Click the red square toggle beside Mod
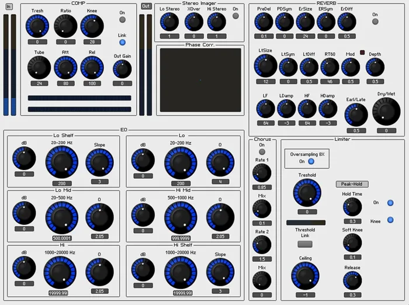 point(362,53)
